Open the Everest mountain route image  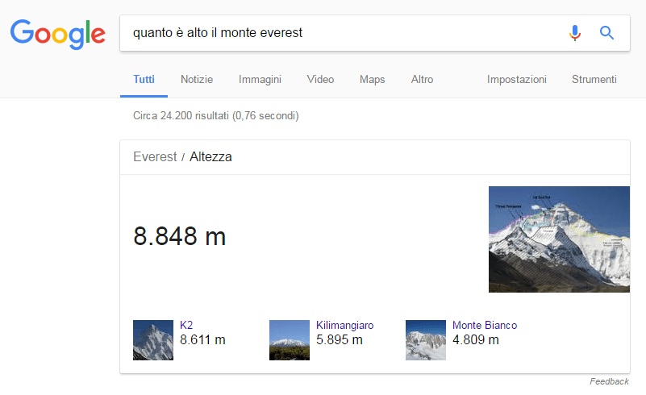pos(559,239)
